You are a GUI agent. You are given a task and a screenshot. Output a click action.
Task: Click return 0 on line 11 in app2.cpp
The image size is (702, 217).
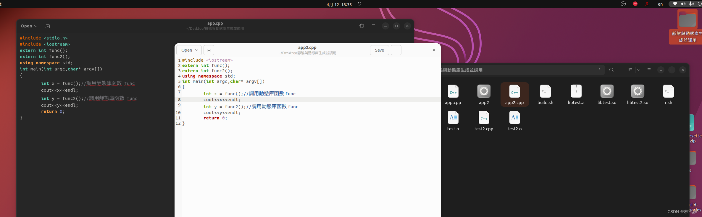215,118
